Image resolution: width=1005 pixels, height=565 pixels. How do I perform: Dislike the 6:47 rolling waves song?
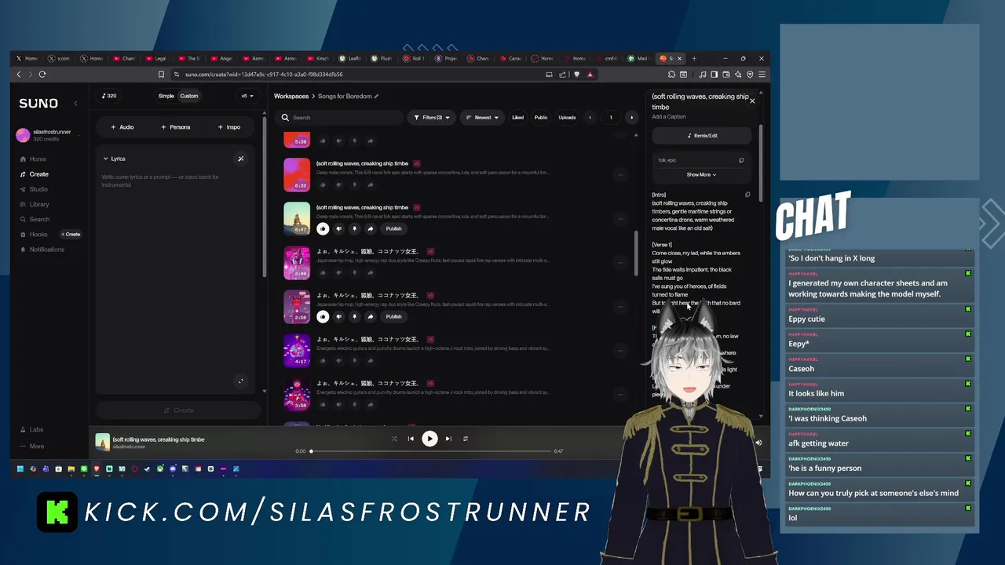pos(338,228)
